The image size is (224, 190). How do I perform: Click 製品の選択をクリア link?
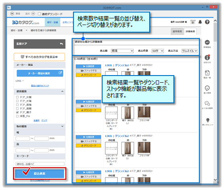(x=40, y=86)
